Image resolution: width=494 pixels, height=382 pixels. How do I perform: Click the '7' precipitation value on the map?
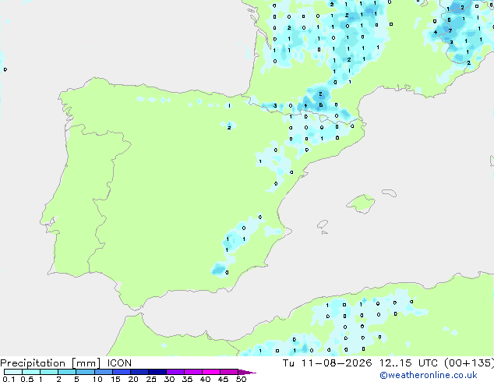point(450,31)
